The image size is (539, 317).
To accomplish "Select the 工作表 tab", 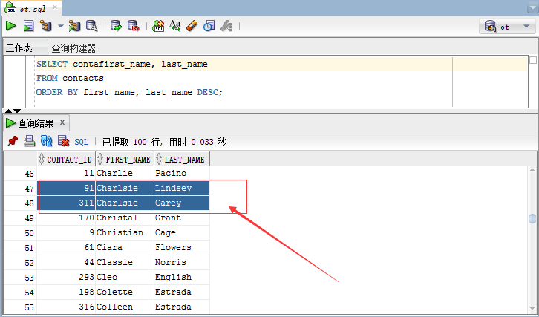I will (x=19, y=48).
